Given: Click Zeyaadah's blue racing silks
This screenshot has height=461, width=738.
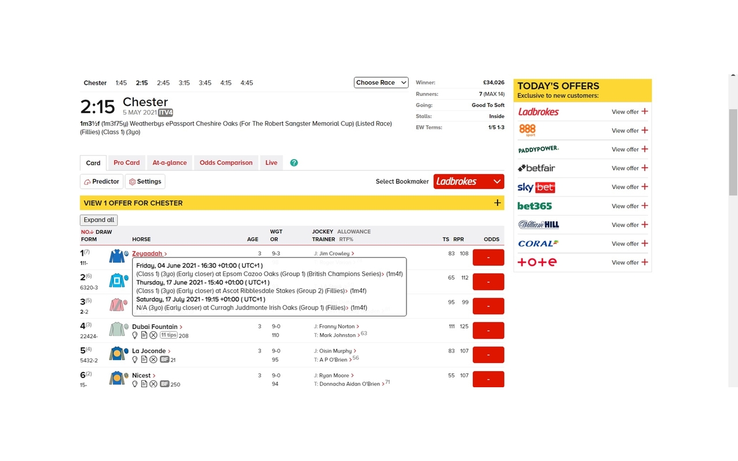Looking at the screenshot, I should [118, 256].
